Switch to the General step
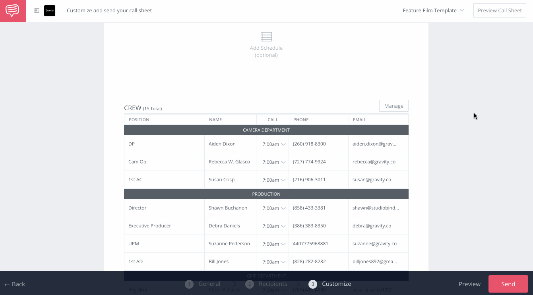 [209, 284]
